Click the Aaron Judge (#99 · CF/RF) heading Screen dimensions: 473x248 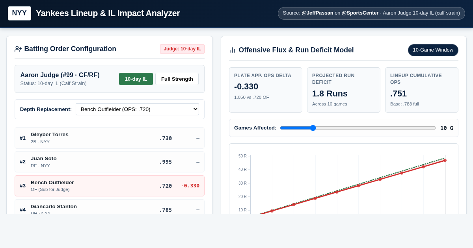[60, 75]
